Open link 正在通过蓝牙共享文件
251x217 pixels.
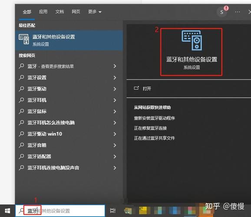(154, 138)
